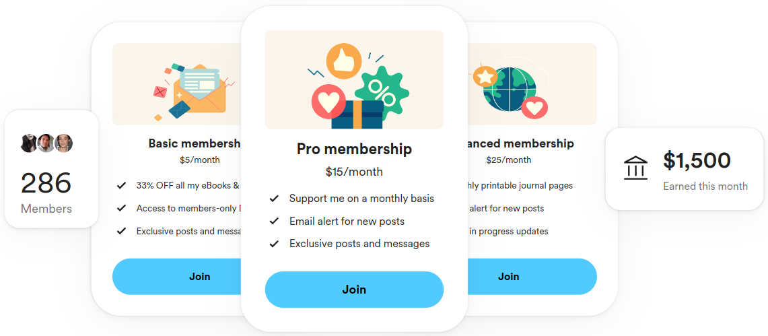
Task: Click the orange star badge near globe
Action: click(x=485, y=77)
